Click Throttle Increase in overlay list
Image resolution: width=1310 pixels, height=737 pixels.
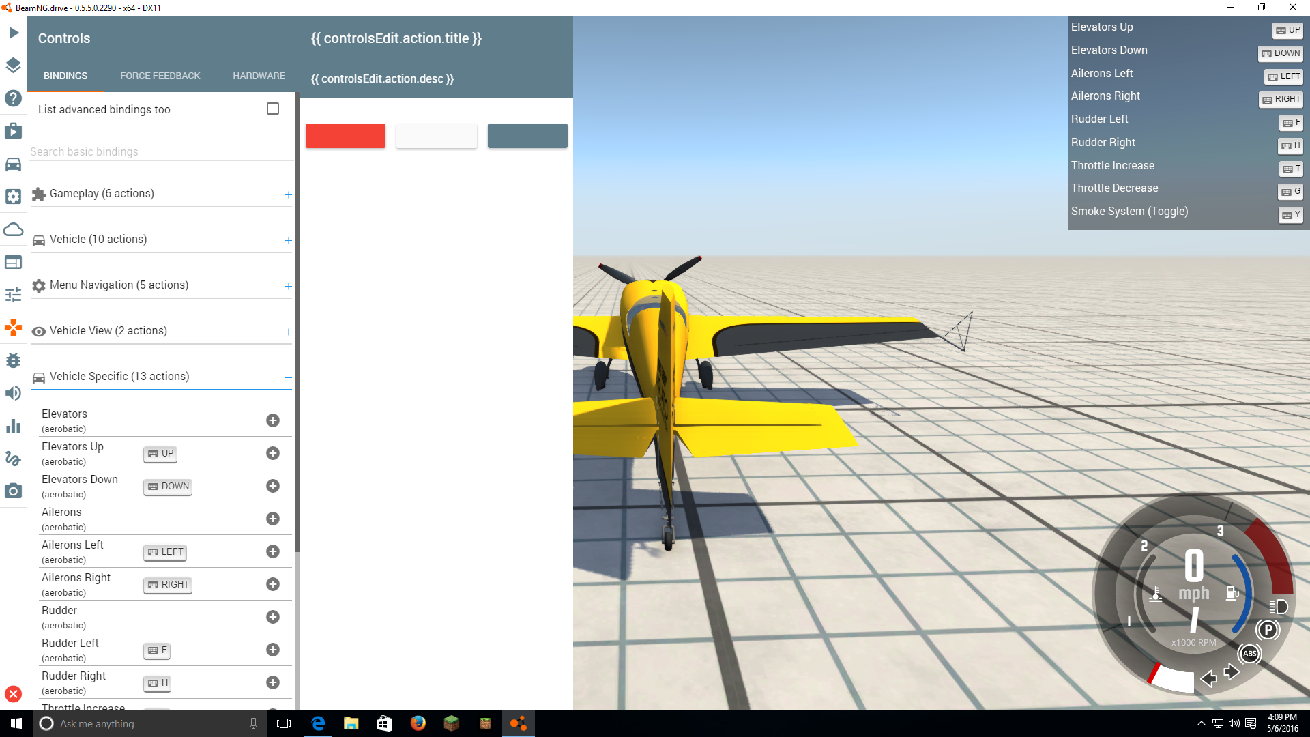pos(1112,166)
